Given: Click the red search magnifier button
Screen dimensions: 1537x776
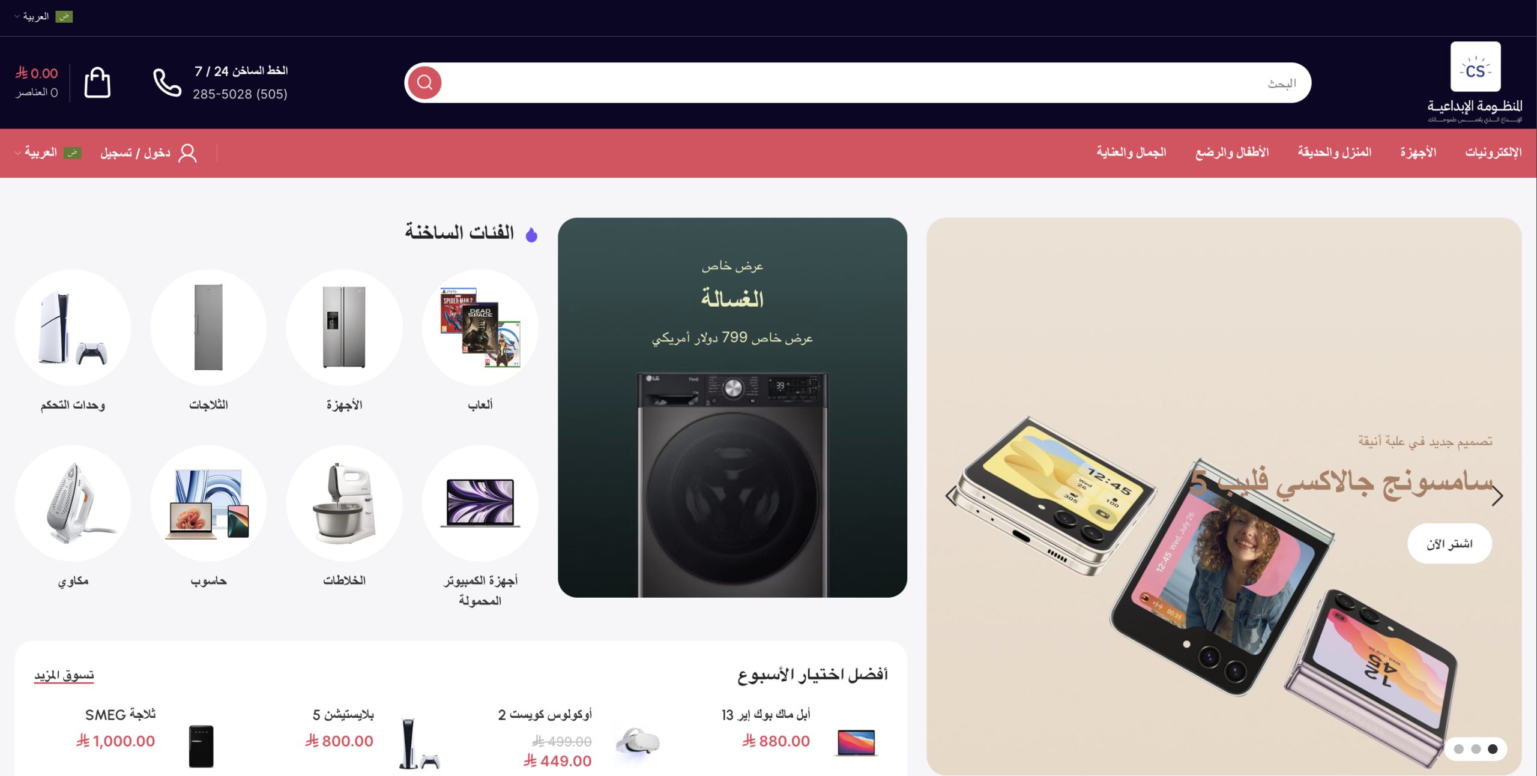Looking at the screenshot, I should point(425,82).
